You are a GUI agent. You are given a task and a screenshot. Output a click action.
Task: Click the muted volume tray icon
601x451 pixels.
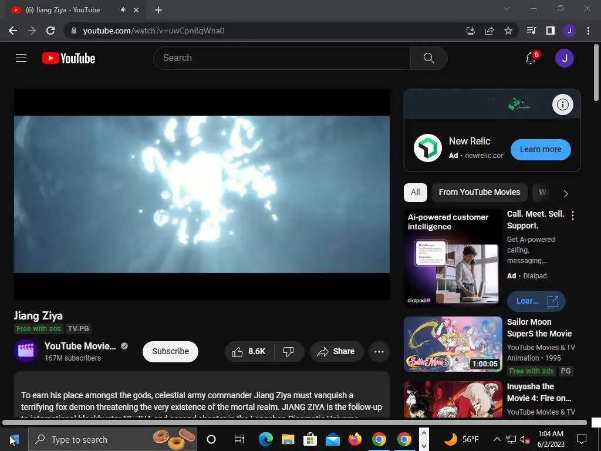tap(525, 439)
